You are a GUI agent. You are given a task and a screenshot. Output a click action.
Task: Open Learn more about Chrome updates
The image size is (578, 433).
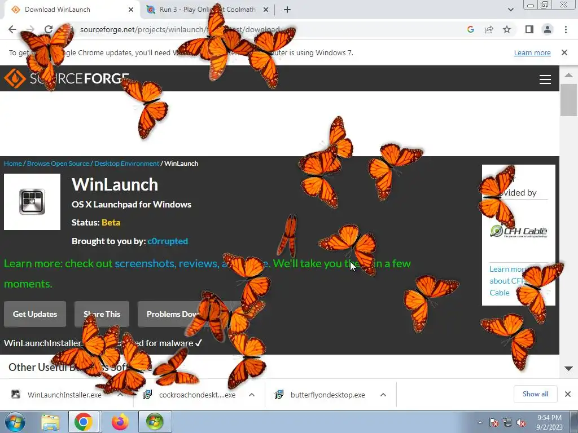532,52
